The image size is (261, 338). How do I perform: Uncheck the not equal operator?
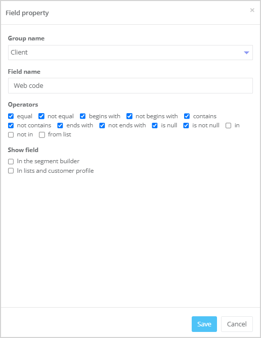(41, 116)
